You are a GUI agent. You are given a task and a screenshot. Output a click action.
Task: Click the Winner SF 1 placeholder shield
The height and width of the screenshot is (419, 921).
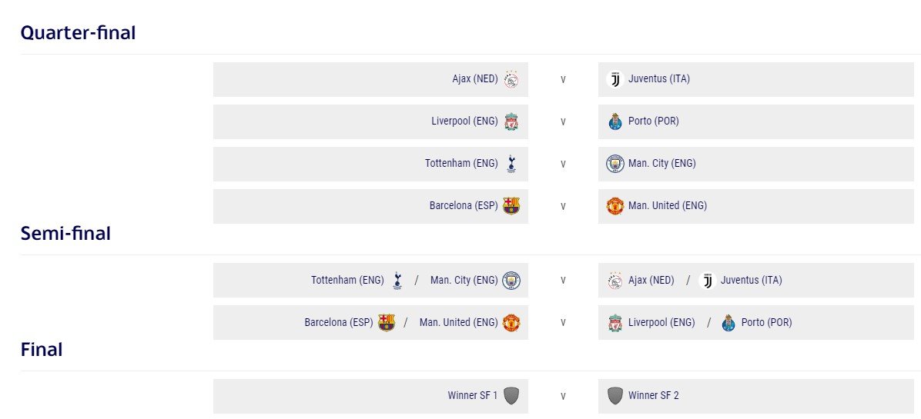[x=511, y=396]
